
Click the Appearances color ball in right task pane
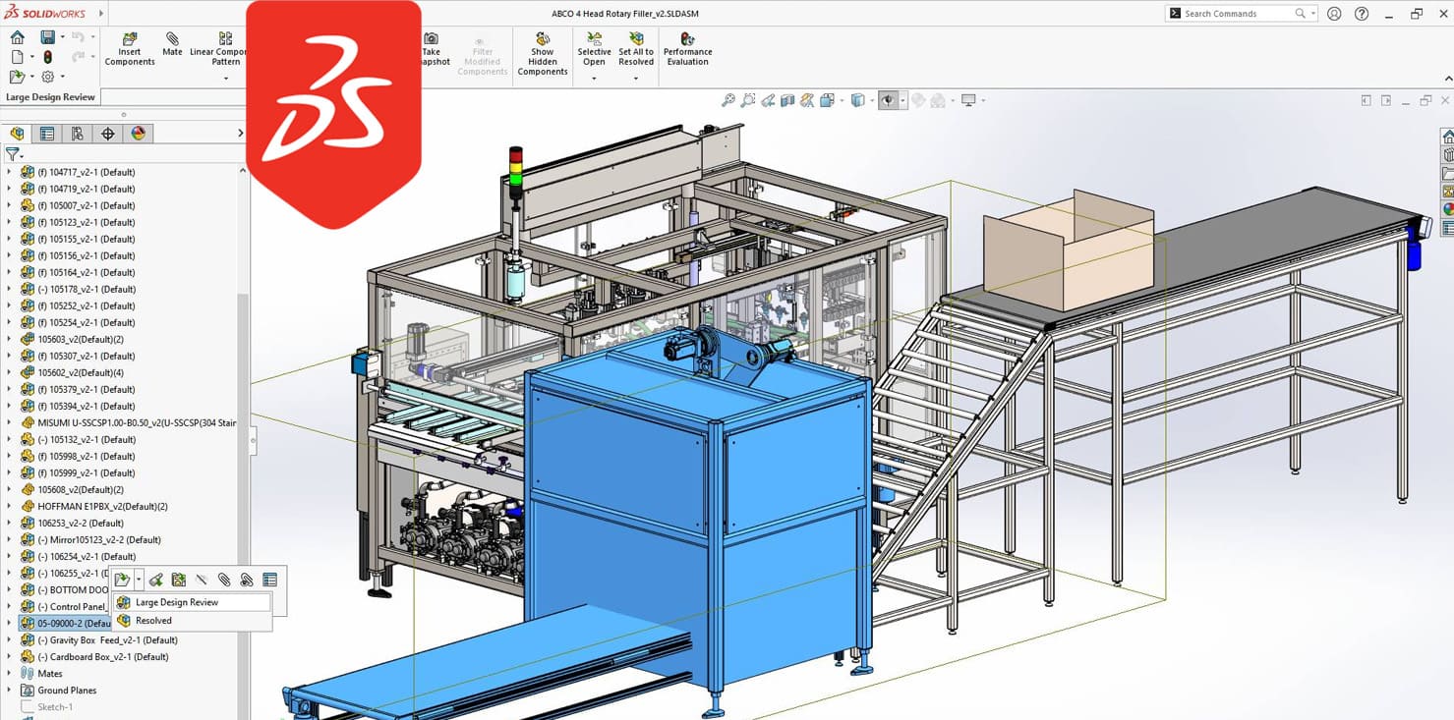pyautogui.click(x=1447, y=209)
